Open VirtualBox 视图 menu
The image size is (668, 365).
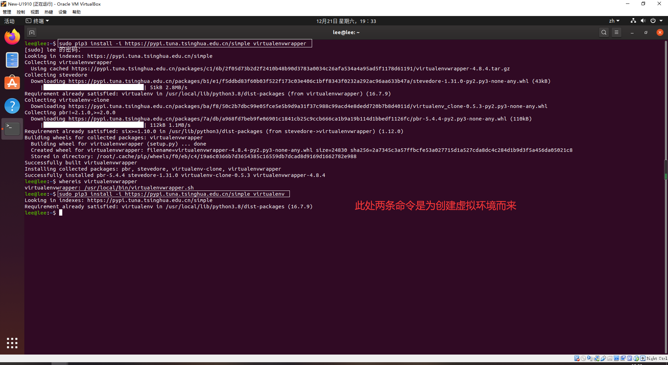click(35, 12)
